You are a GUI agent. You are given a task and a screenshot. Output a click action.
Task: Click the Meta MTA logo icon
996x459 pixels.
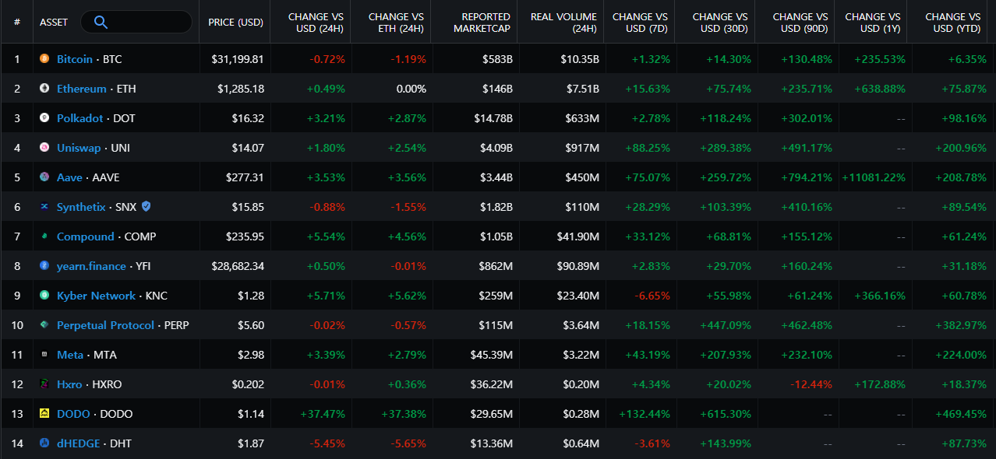(x=44, y=355)
